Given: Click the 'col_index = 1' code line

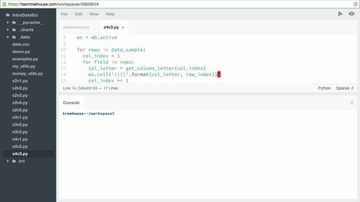Looking at the screenshot, I should [x=101, y=56].
